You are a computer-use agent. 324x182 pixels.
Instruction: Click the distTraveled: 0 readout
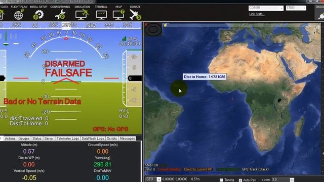click(x=29, y=118)
